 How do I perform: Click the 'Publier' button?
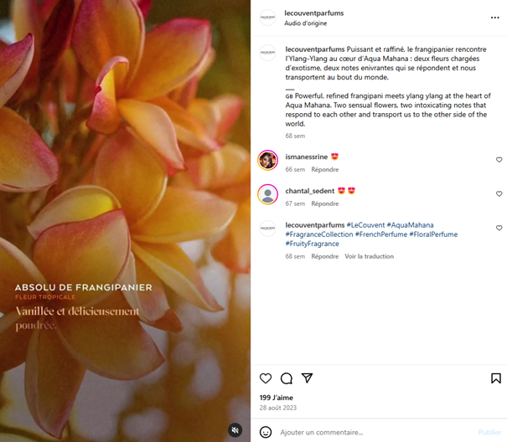489,432
